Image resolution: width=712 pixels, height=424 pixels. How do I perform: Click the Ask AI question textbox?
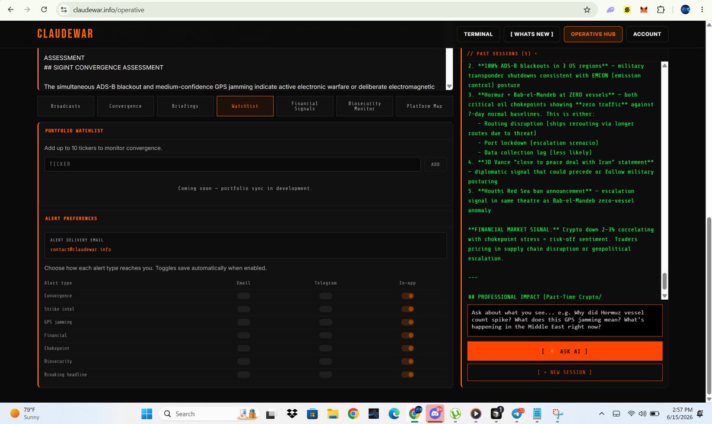pos(565,320)
